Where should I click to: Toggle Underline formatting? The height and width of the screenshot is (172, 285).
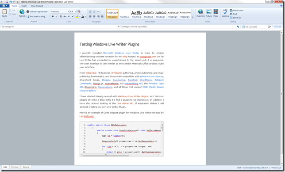click(61, 16)
